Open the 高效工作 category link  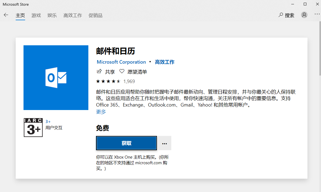pyautogui.click(x=165, y=62)
